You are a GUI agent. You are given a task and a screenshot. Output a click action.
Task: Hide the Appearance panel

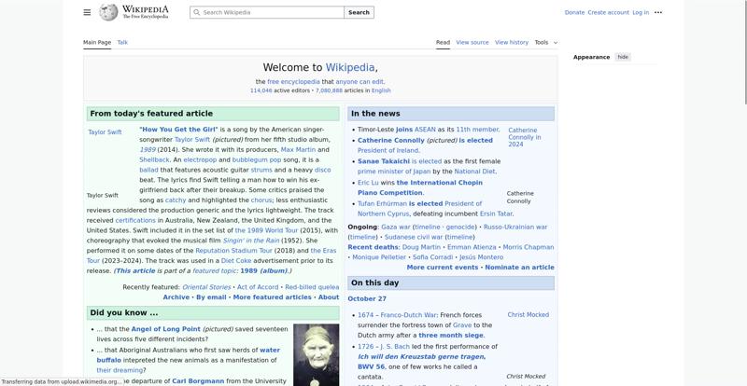pyautogui.click(x=623, y=57)
